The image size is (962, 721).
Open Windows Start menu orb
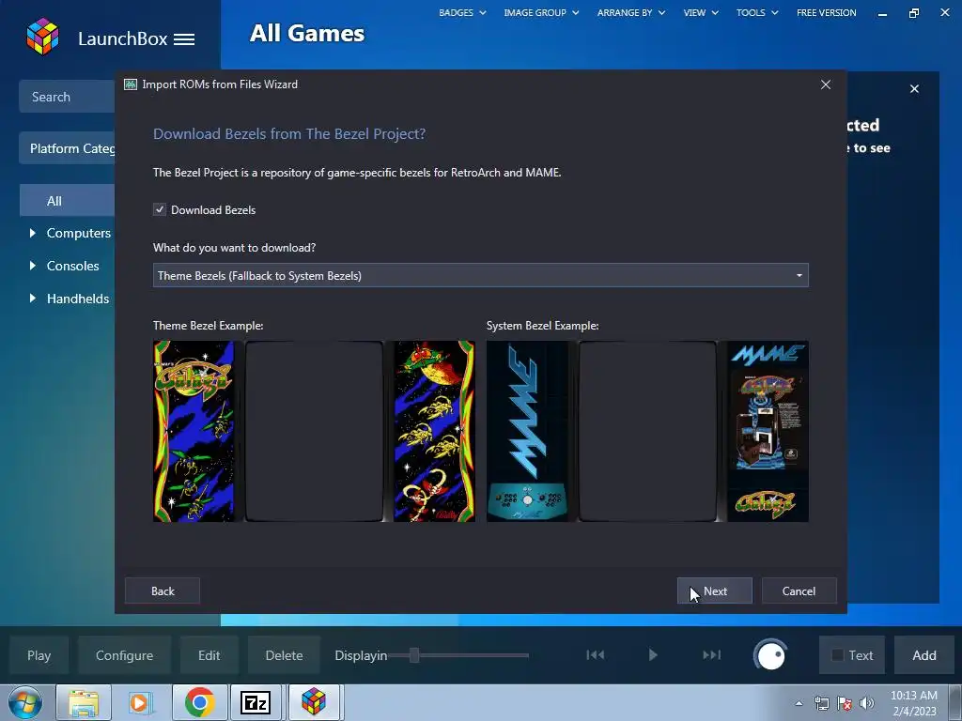coord(25,702)
